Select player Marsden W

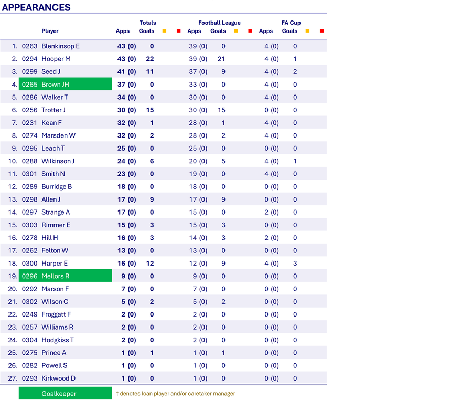(x=58, y=135)
